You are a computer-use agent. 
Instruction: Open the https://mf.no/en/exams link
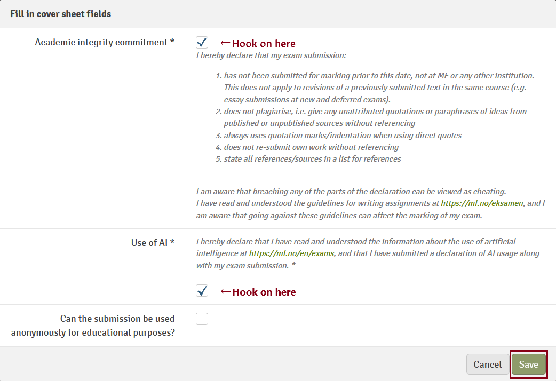[x=291, y=253]
